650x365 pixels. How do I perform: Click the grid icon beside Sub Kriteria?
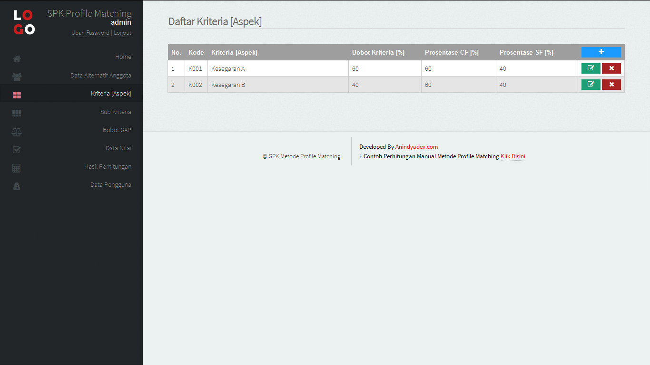point(17,113)
